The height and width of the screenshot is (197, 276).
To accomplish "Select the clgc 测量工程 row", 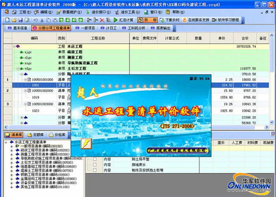I will [x=140, y=58].
